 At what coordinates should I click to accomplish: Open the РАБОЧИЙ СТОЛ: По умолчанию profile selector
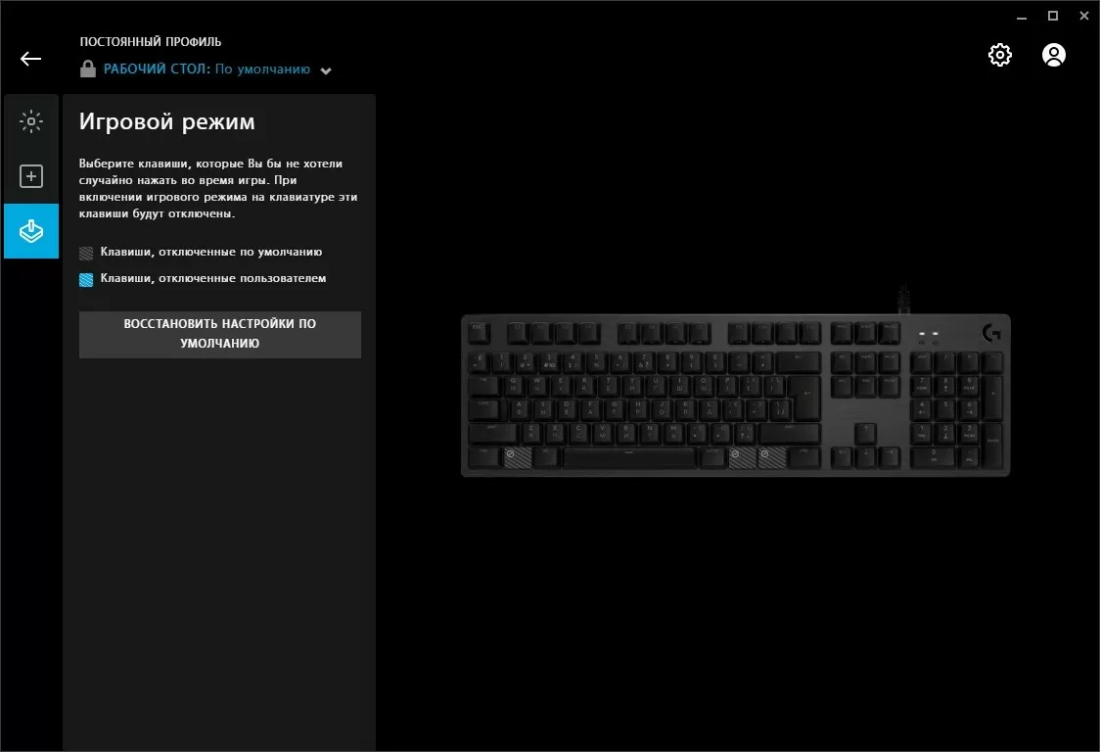pyautogui.click(x=206, y=69)
